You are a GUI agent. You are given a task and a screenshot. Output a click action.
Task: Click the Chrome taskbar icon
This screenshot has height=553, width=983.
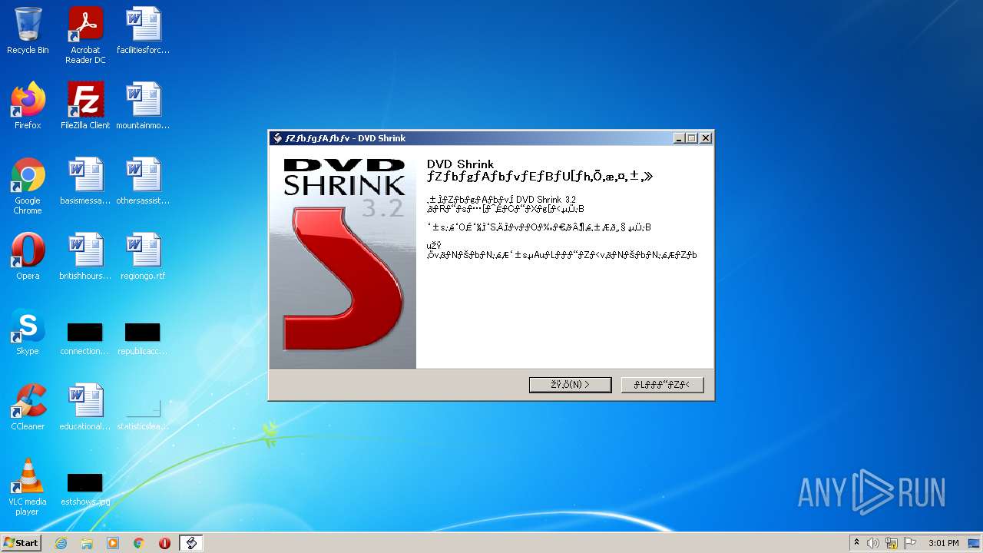(x=139, y=543)
